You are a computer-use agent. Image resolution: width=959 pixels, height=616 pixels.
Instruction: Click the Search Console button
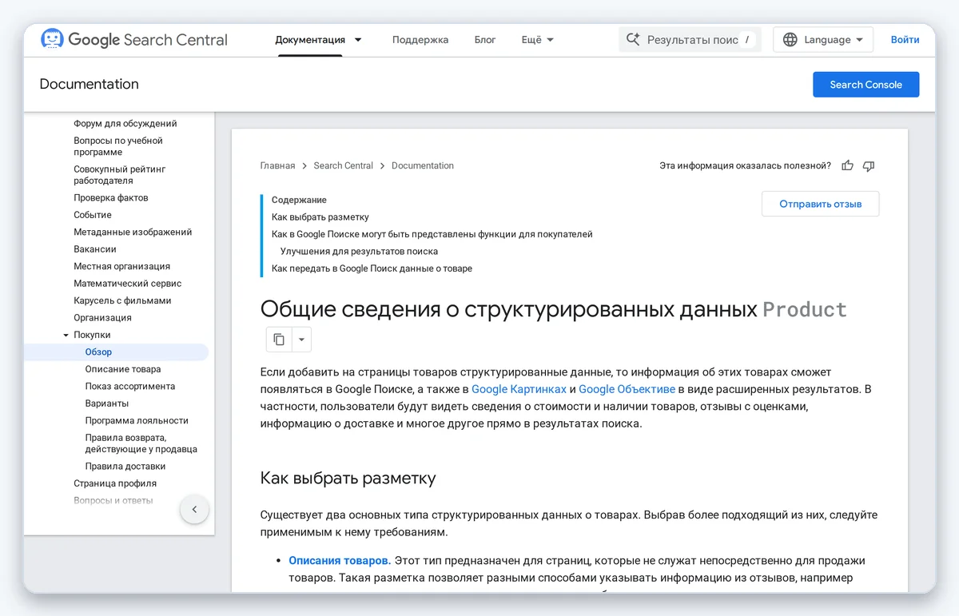[x=865, y=84]
